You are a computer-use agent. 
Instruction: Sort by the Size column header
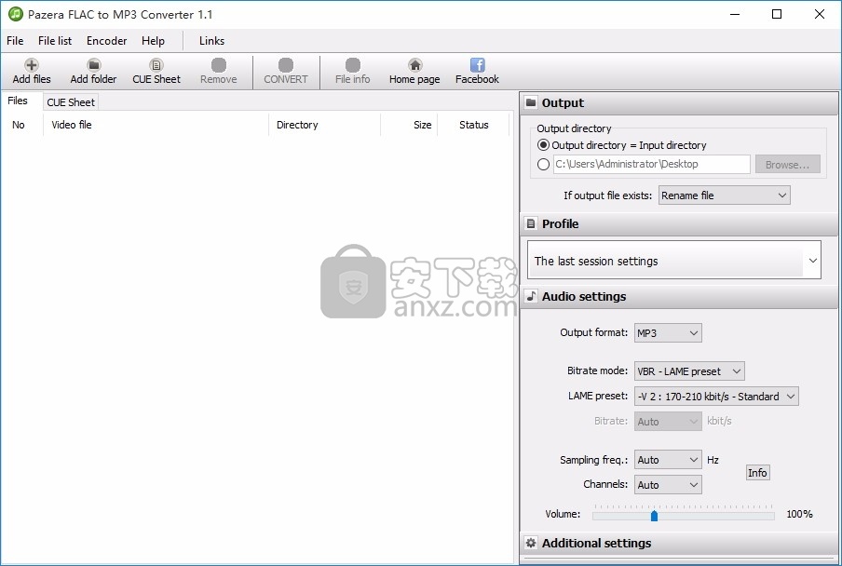(409, 125)
